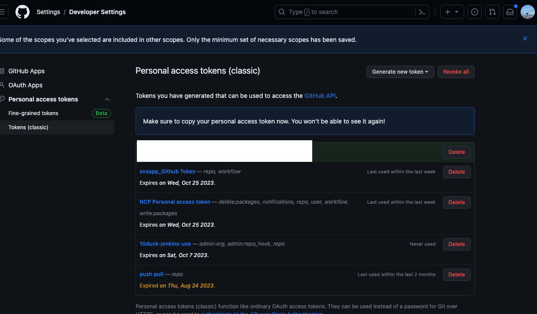This screenshot has width=537, height=314.
Task: View pull requests icon in header
Action: point(492,12)
